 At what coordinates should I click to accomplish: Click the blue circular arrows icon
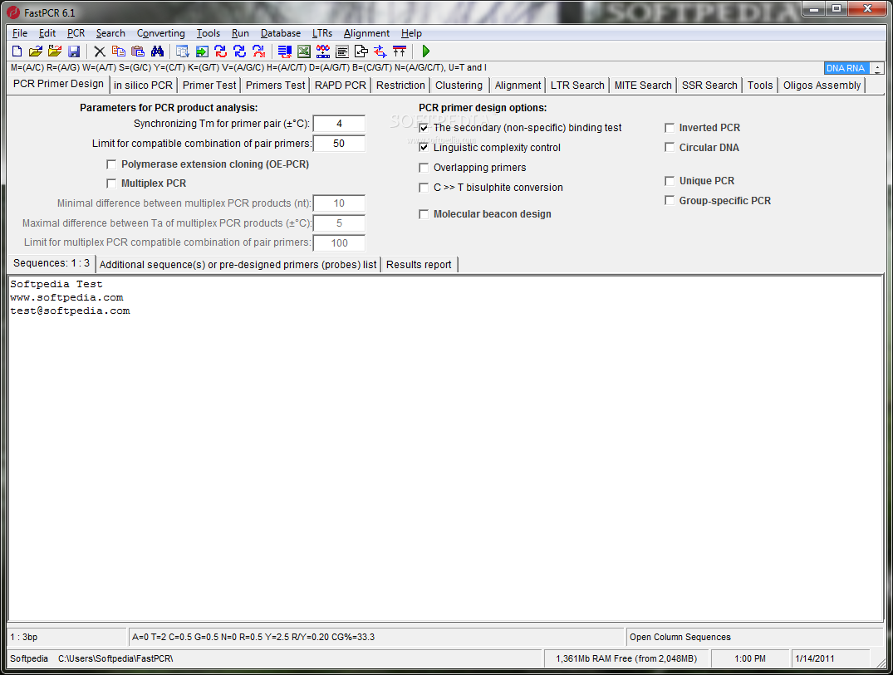click(x=240, y=51)
